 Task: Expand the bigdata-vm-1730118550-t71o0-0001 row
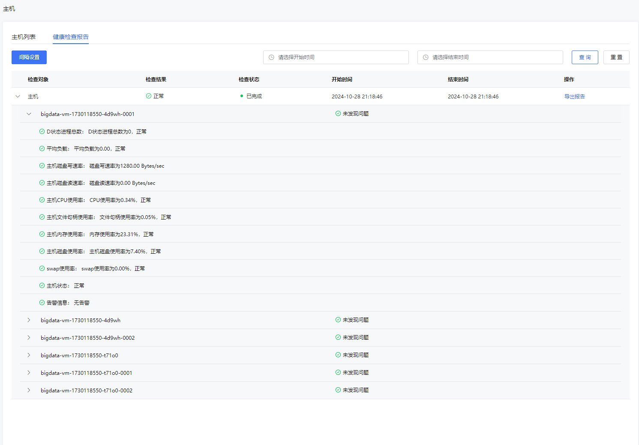(x=29, y=373)
